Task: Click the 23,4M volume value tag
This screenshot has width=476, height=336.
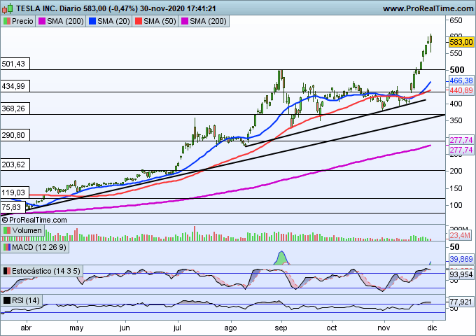Action: (460, 235)
